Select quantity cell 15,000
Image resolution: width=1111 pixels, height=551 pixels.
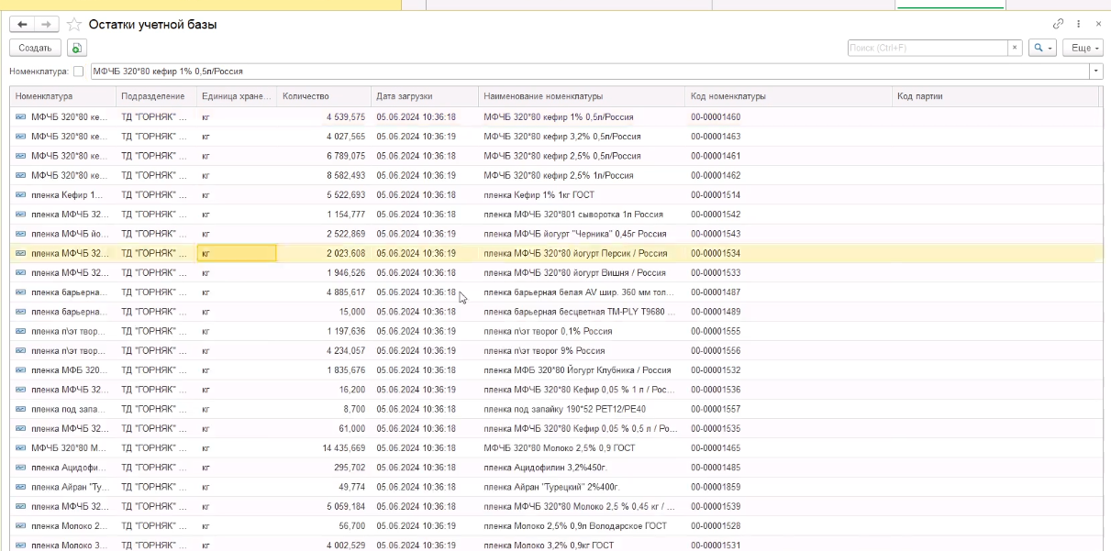click(x=324, y=312)
